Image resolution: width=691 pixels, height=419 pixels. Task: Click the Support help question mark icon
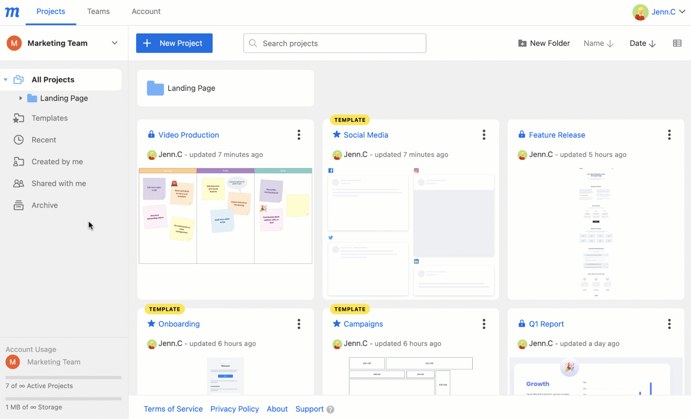pos(331,409)
